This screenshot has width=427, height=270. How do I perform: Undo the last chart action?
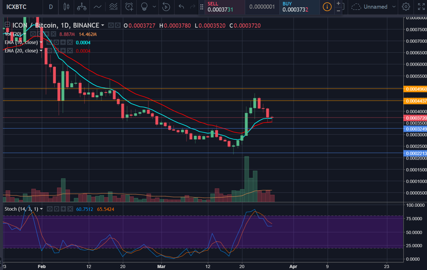tap(181, 6)
